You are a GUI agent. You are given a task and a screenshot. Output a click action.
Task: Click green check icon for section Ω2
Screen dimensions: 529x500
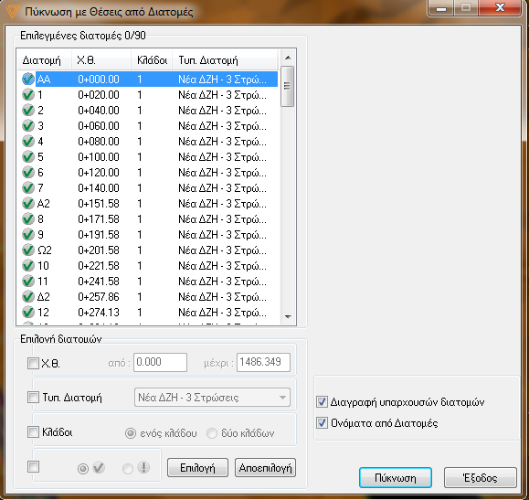pos(28,250)
